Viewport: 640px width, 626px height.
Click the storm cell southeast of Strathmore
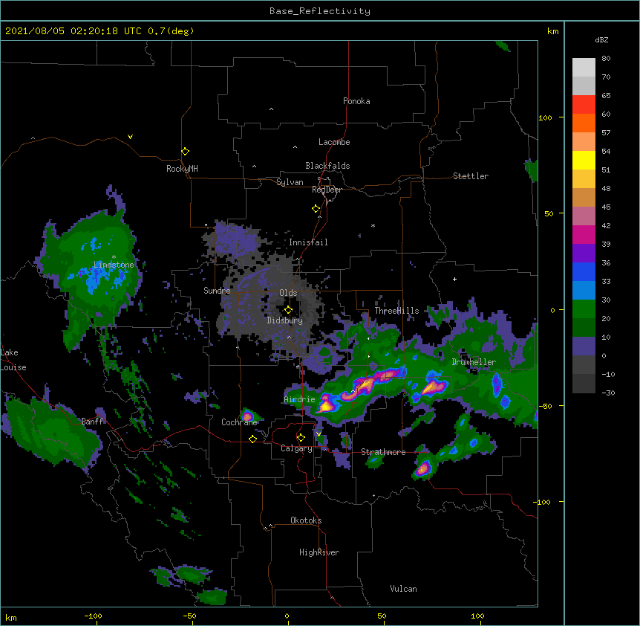coord(424,468)
